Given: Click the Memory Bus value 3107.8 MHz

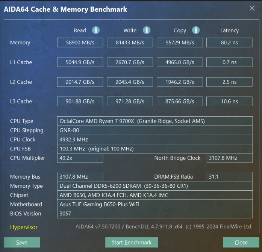Looking at the screenshot, I should click(80, 176).
